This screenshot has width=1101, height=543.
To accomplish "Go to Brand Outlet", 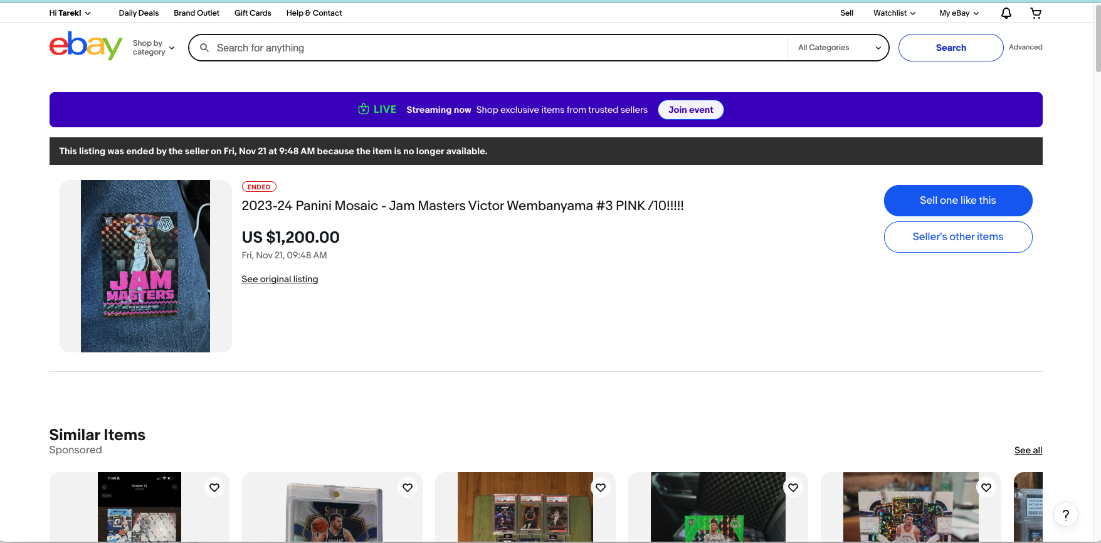I will click(196, 13).
